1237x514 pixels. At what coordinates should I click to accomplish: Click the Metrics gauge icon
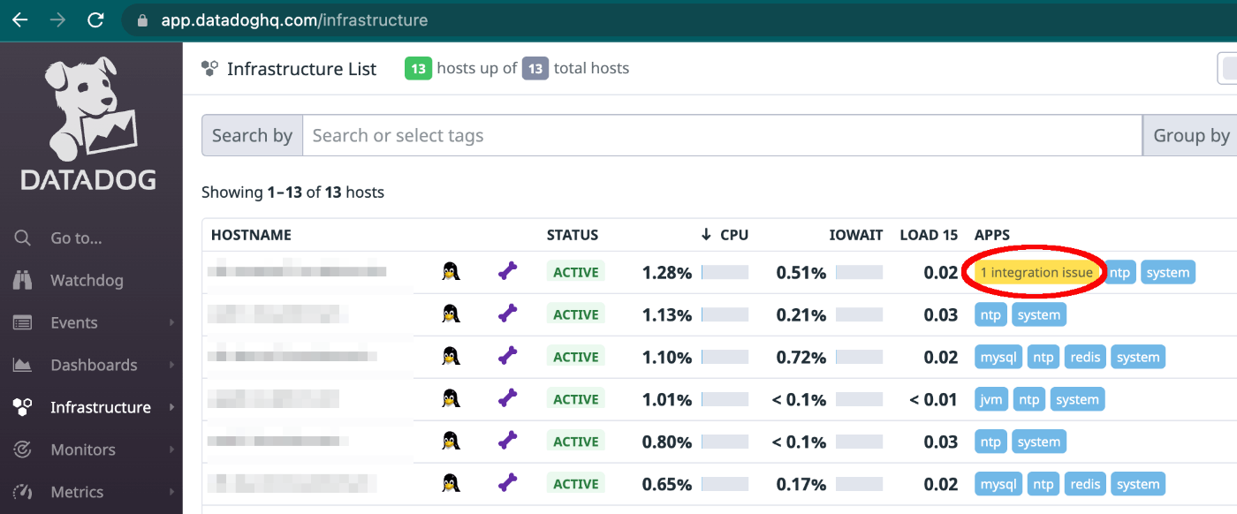(23, 492)
